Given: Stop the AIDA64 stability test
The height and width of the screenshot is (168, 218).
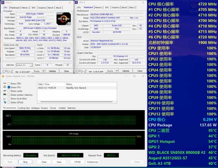Looking at the screenshot, I should pyautogui.click(x=25, y=162).
